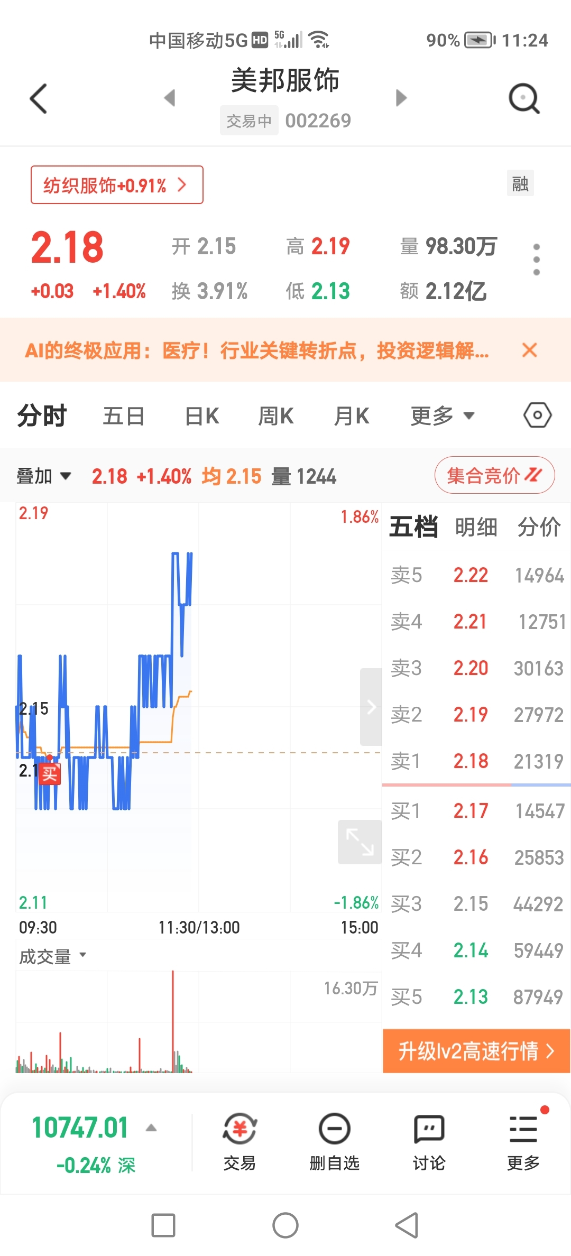Viewport: 571px width, 1256px height.
Task: Open 纺织服饰+0.91% sector link
Action: tap(117, 185)
